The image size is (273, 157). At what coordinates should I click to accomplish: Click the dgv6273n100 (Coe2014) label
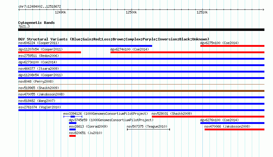[x=38, y=62]
